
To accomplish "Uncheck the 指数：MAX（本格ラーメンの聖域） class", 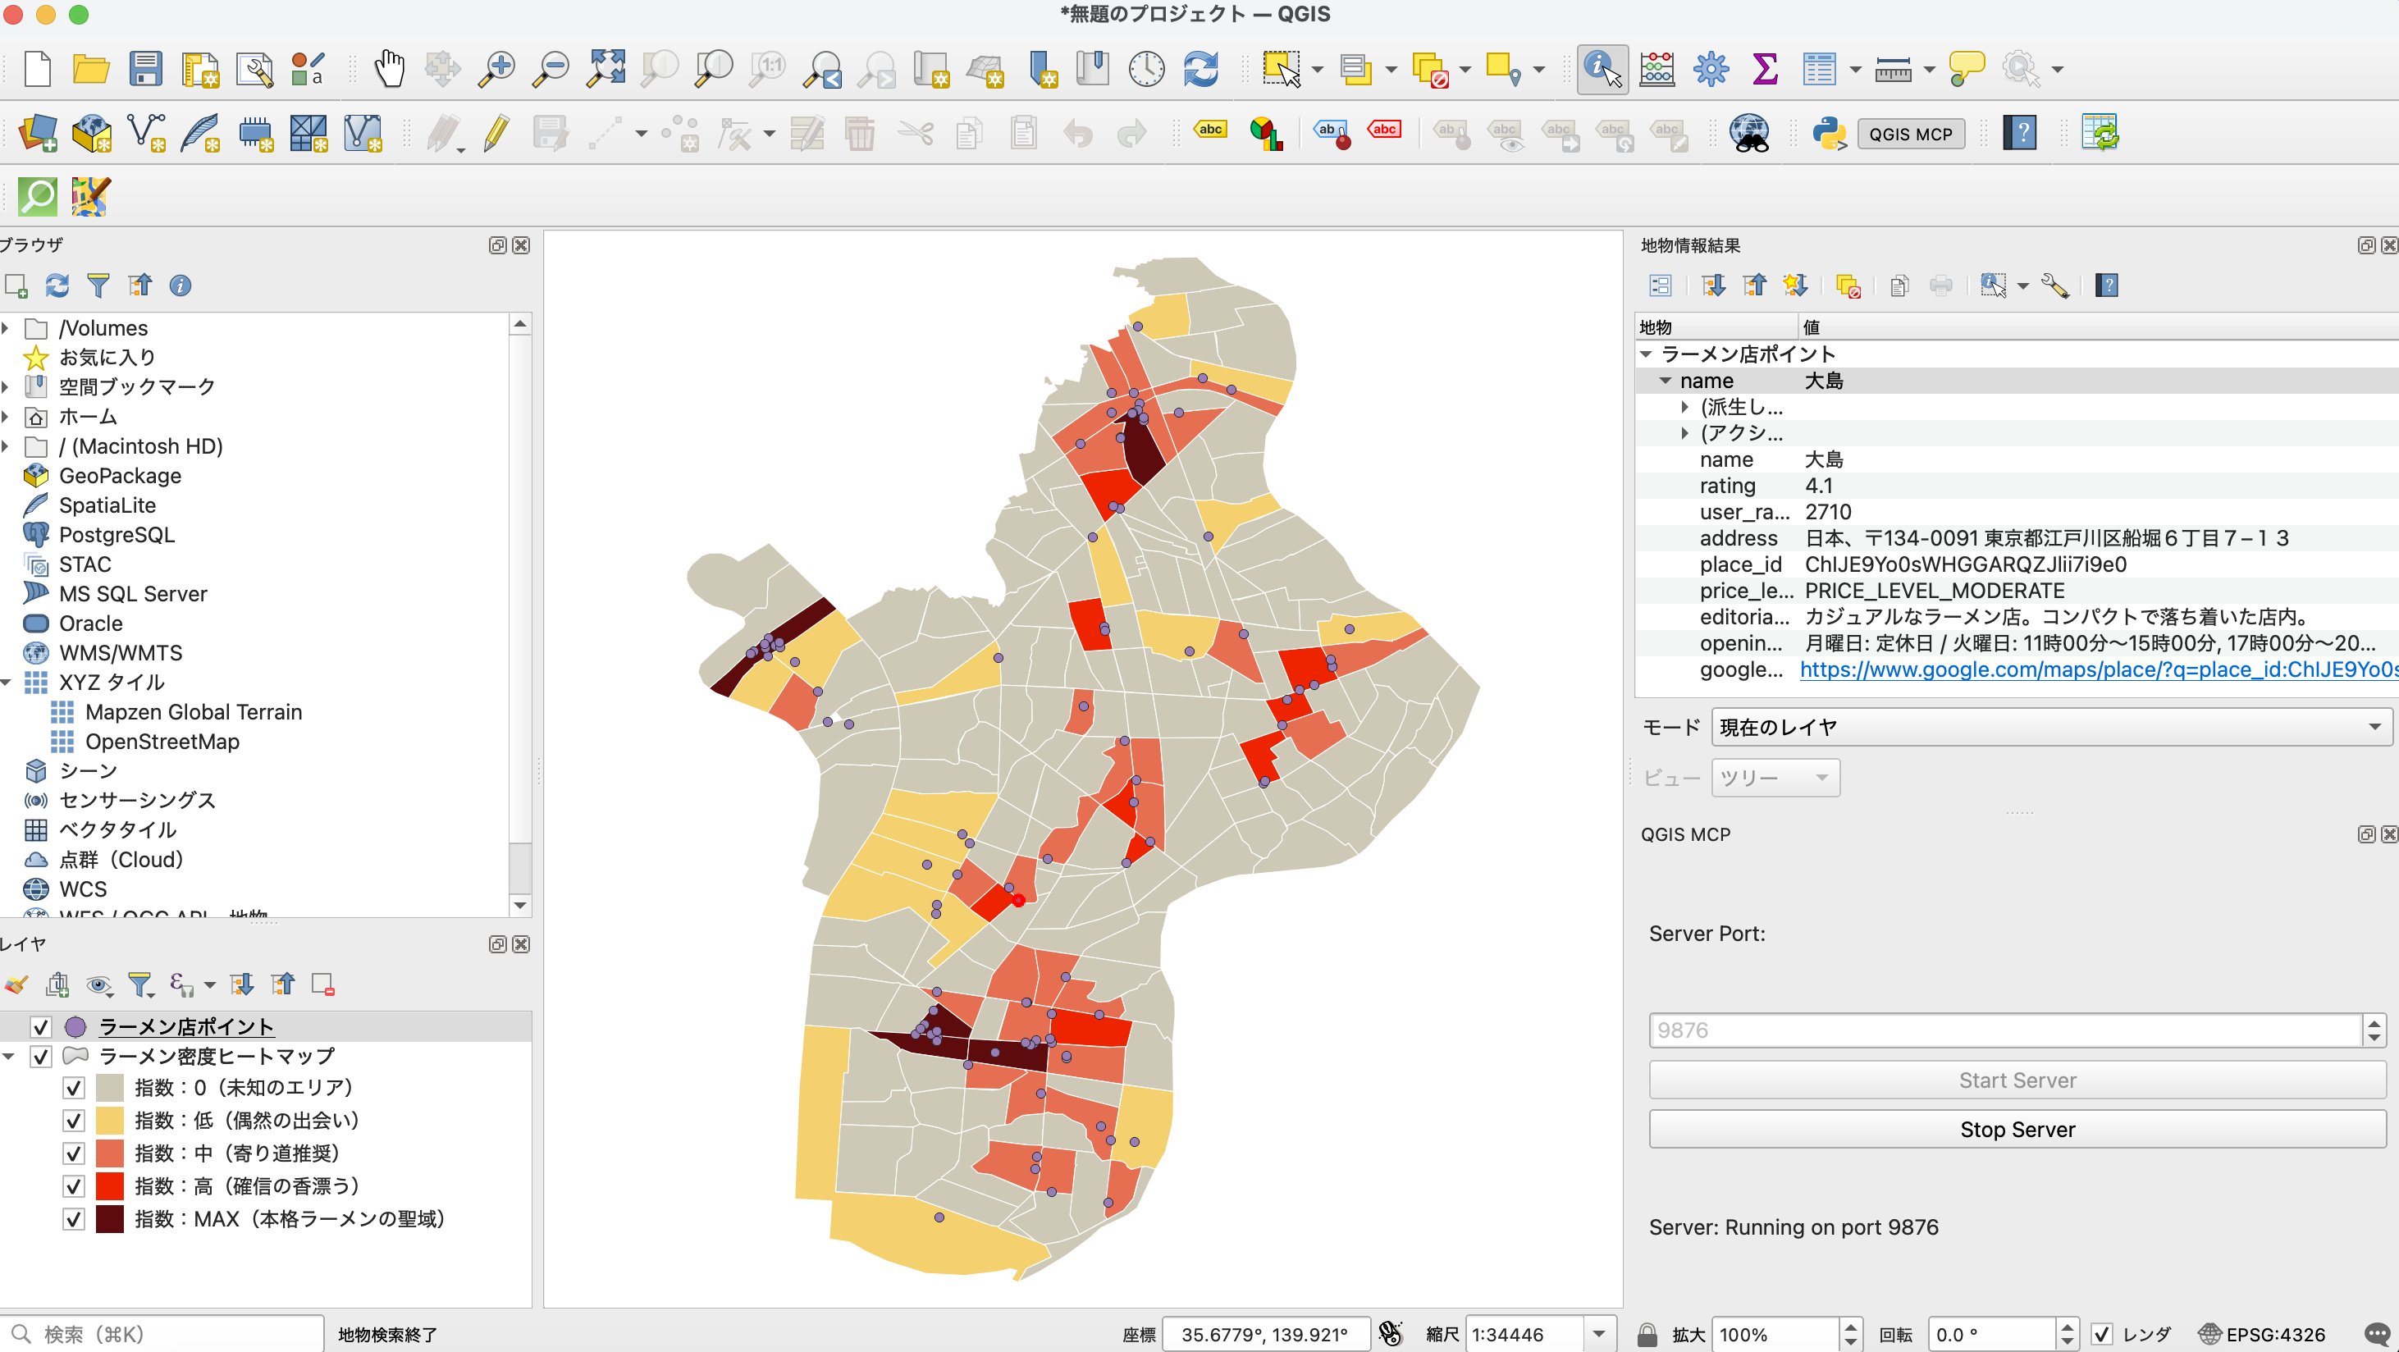I will (74, 1218).
